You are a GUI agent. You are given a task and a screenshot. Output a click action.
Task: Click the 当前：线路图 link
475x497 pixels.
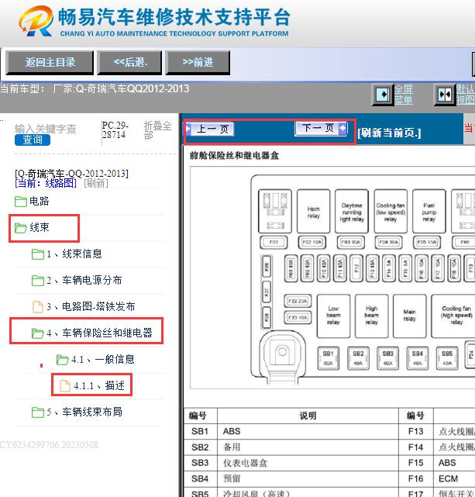point(46,183)
